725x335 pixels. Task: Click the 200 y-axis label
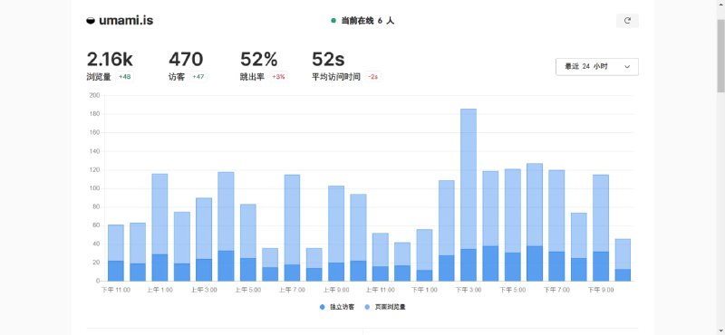pos(94,96)
